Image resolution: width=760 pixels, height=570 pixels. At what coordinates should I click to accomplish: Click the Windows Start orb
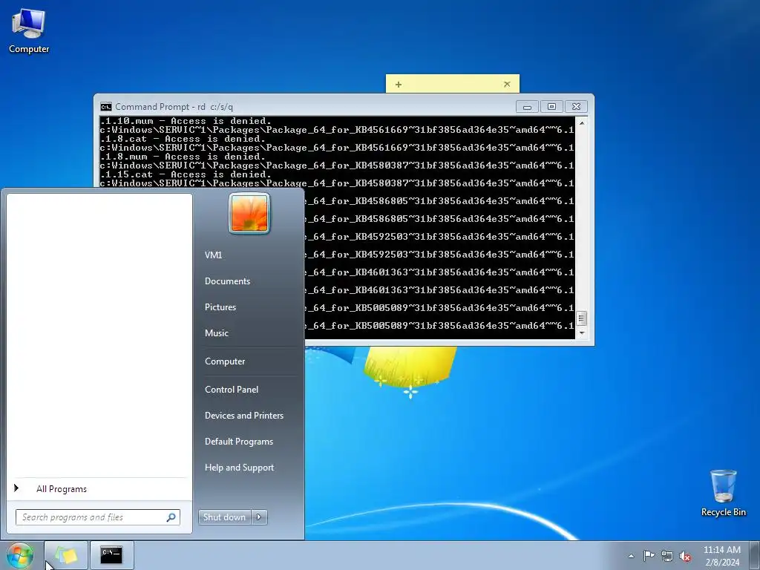point(19,555)
